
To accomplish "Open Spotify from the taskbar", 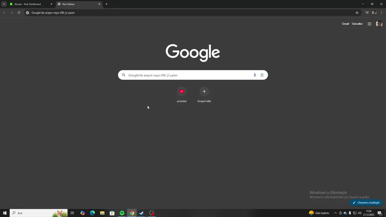I will [x=122, y=213].
